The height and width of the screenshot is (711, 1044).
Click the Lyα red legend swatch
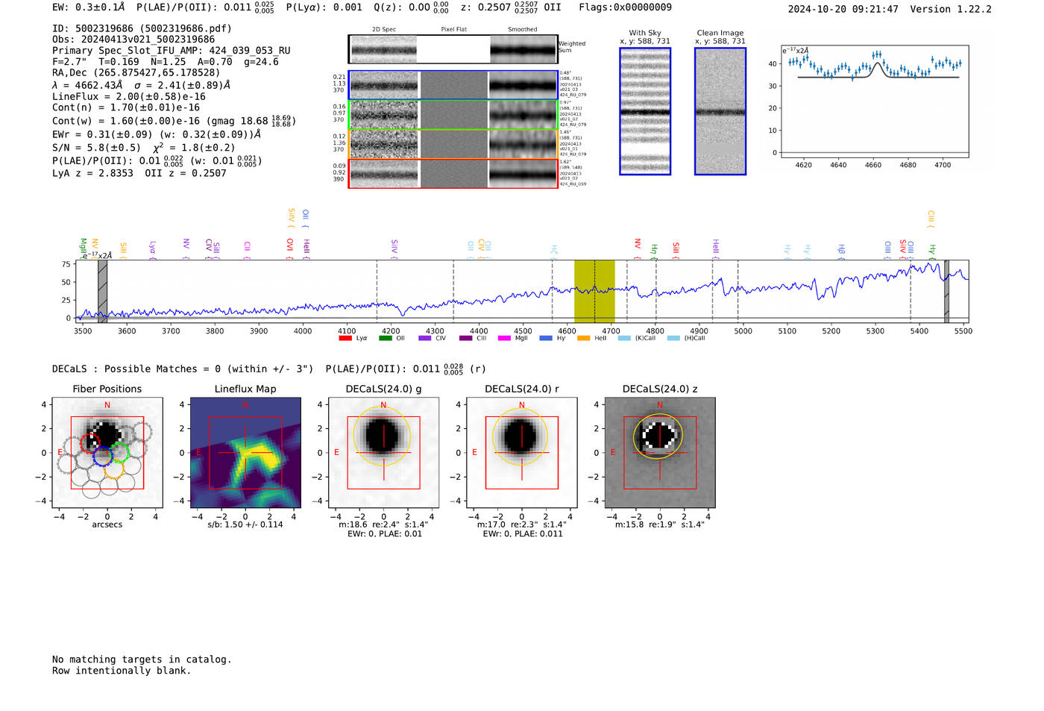(345, 338)
